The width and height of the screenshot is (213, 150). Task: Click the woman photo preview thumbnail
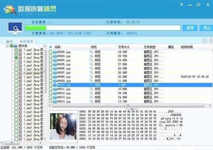coord(63,126)
